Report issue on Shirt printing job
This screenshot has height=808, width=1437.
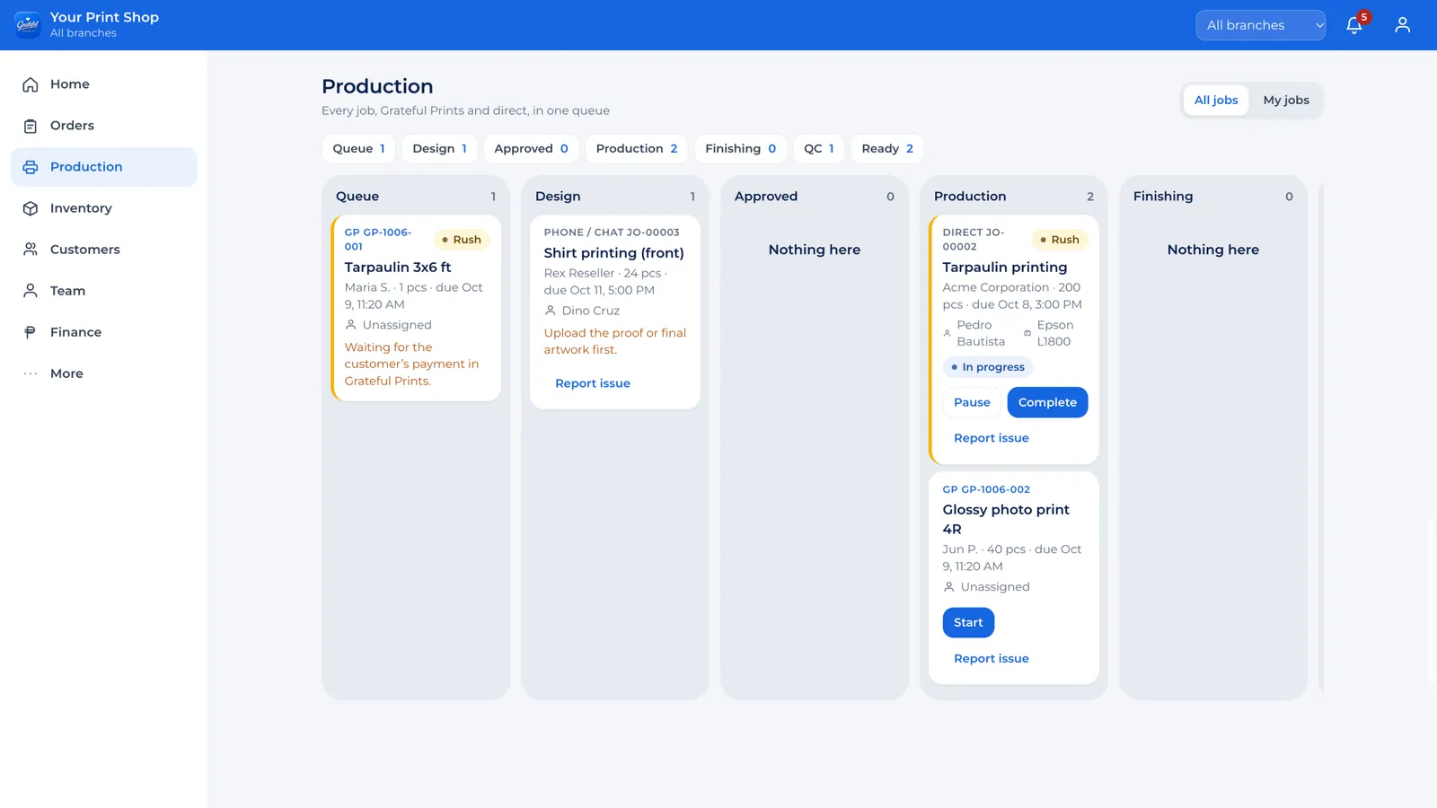point(593,383)
